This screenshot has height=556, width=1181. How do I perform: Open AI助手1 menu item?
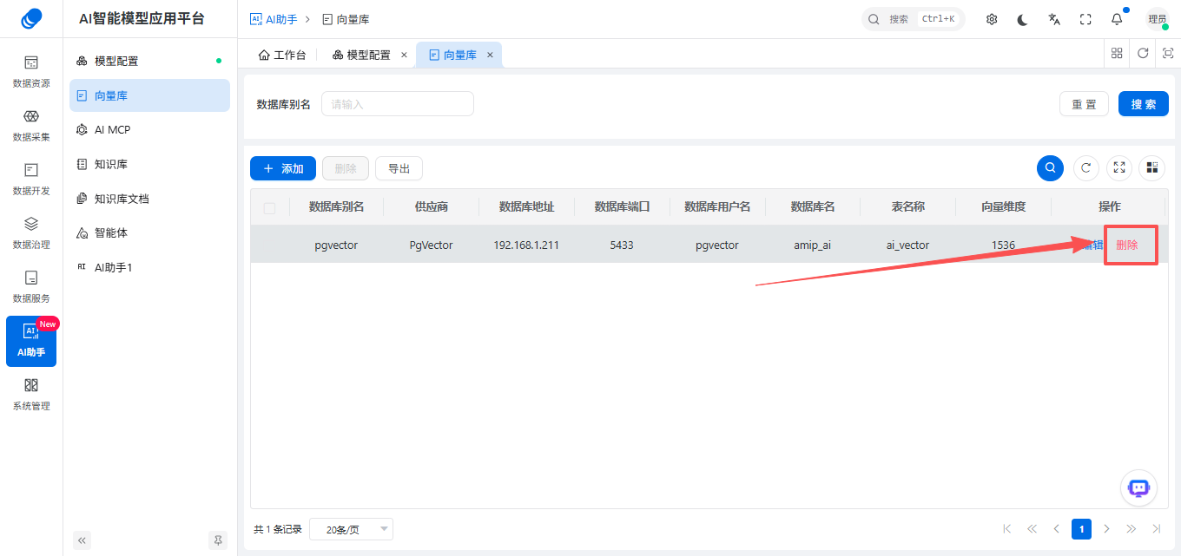point(149,267)
